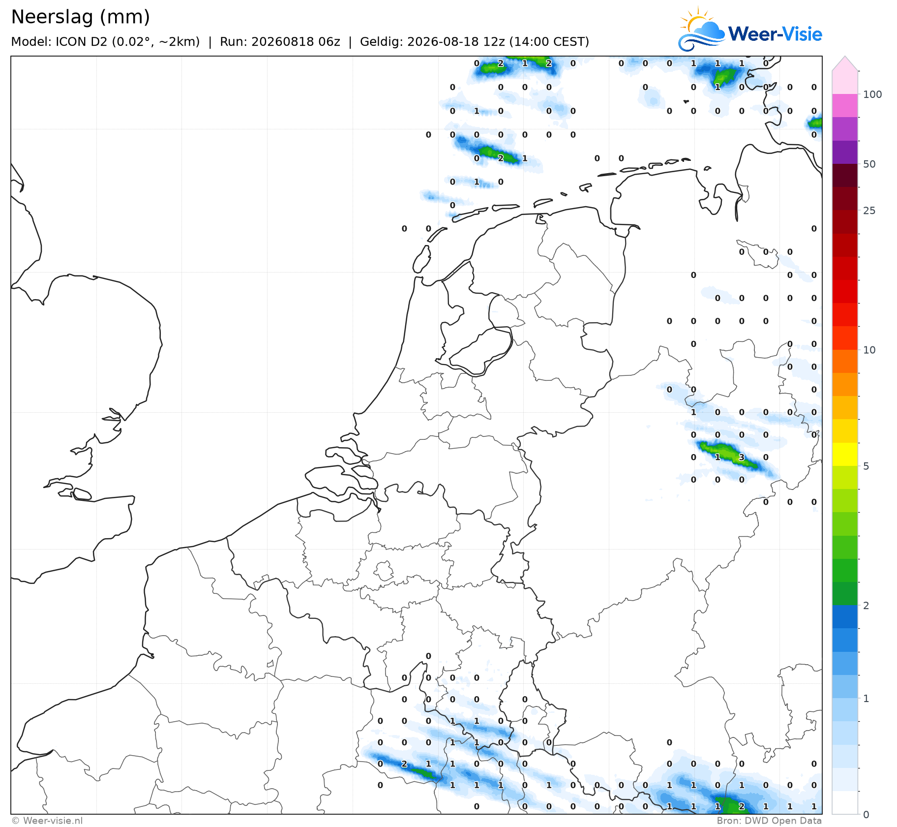The height and width of the screenshot is (827, 897).
Task: Click the Weer-Visie brand name text
Action: coord(775,34)
